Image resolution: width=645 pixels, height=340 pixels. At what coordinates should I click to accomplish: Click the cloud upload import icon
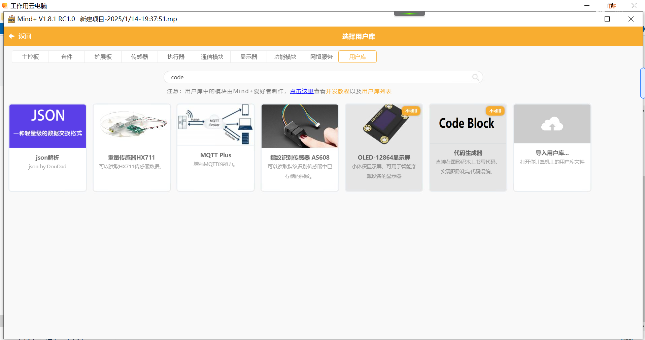552,124
